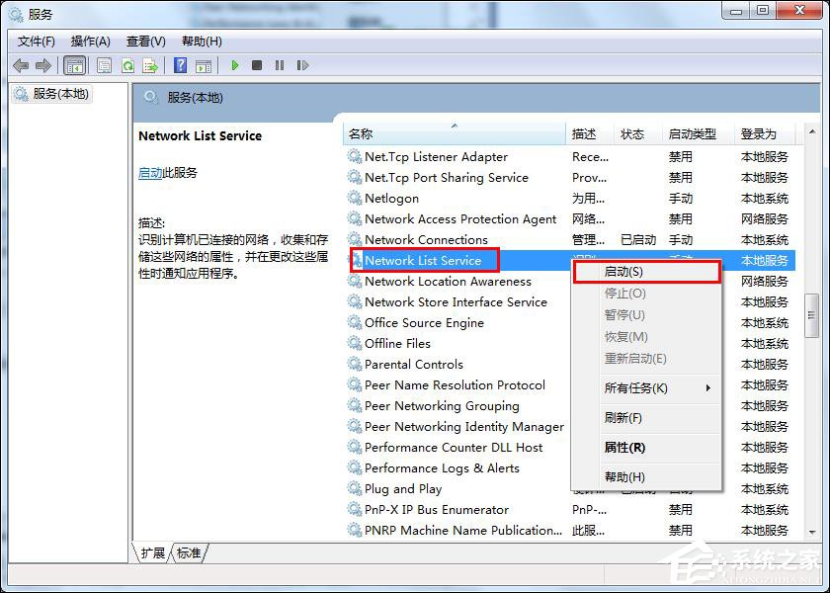Expand the 所有任务(K) submenu arrow
830x593 pixels.
tap(706, 387)
